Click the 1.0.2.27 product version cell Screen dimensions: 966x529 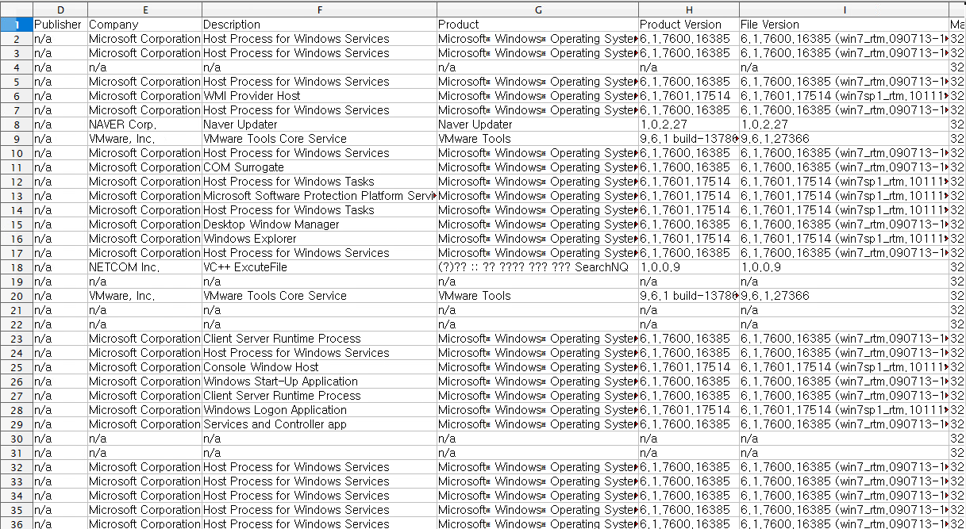point(689,125)
